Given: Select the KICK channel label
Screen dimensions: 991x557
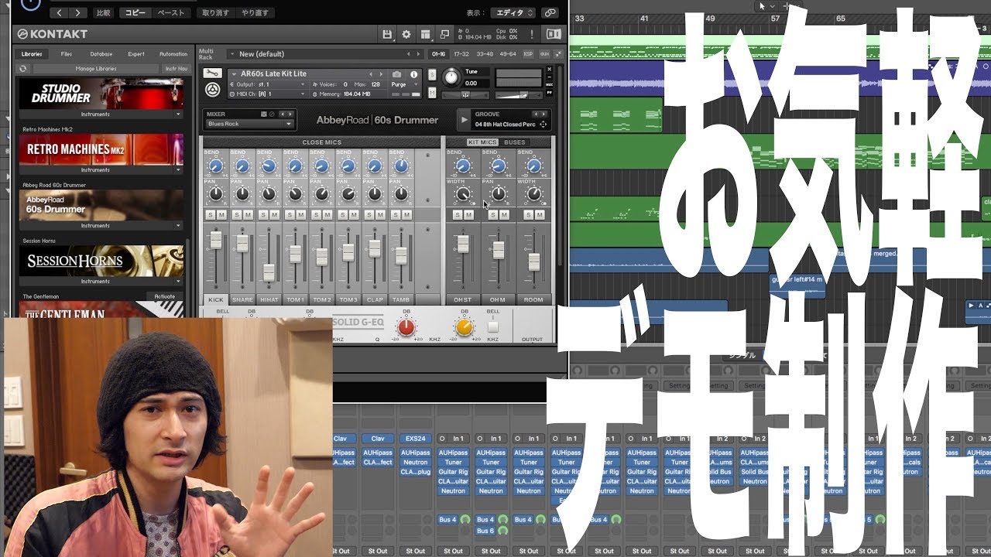Looking at the screenshot, I should click(x=215, y=299).
